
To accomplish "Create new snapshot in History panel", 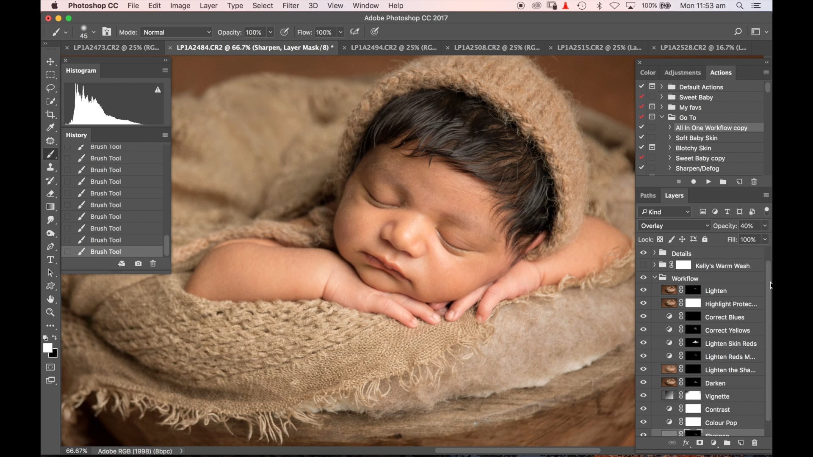I will (138, 263).
